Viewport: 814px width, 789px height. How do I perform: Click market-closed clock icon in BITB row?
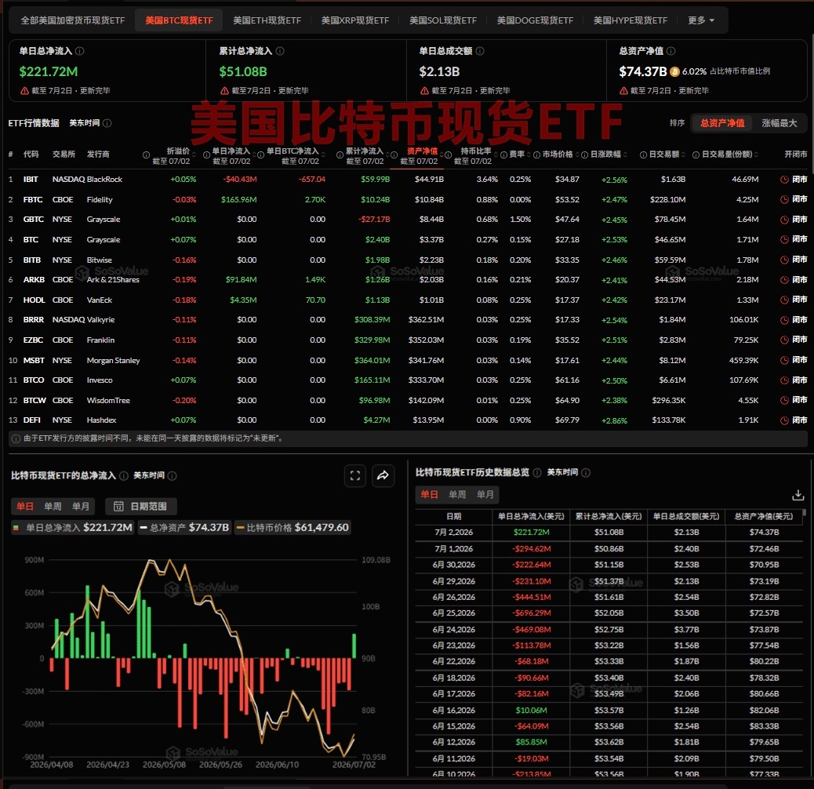coord(784,260)
